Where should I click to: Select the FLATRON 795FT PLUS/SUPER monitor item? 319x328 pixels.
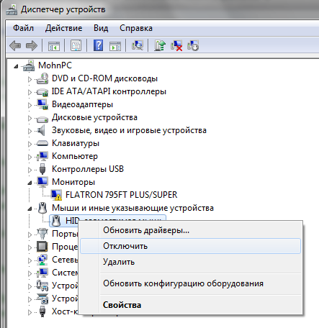coord(121,195)
